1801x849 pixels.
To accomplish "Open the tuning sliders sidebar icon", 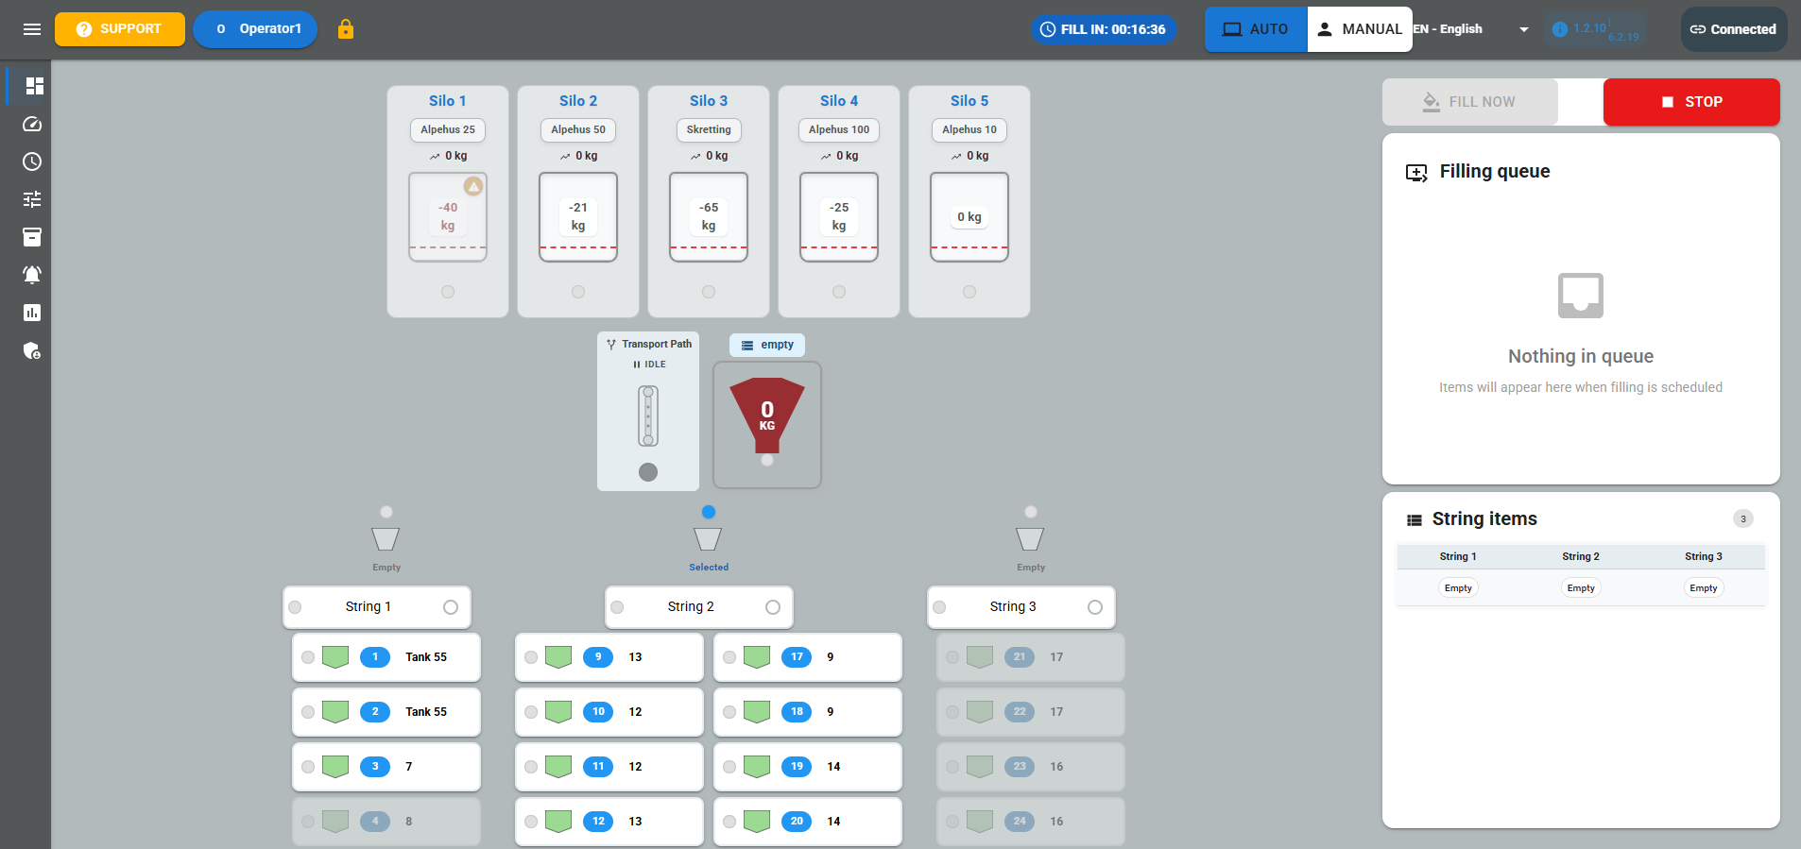I will [32, 199].
